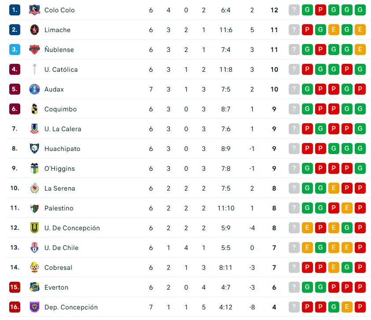This screenshot has width=371, height=320.
Task: Click the blue rank 1 position badge
Action: [x=15, y=10]
